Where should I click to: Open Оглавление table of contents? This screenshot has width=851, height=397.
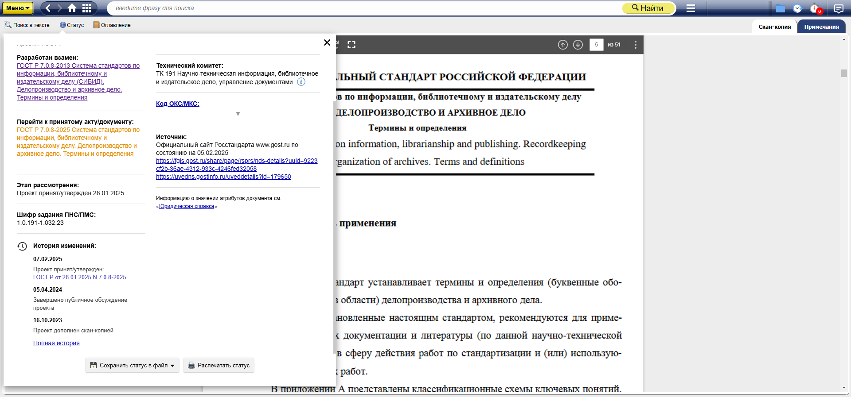[x=112, y=25]
